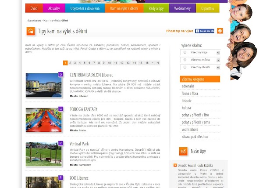The width and height of the screenshot is (263, 188).
Task: Select pobyt v přírodě / zima category
Action: click(196, 122)
